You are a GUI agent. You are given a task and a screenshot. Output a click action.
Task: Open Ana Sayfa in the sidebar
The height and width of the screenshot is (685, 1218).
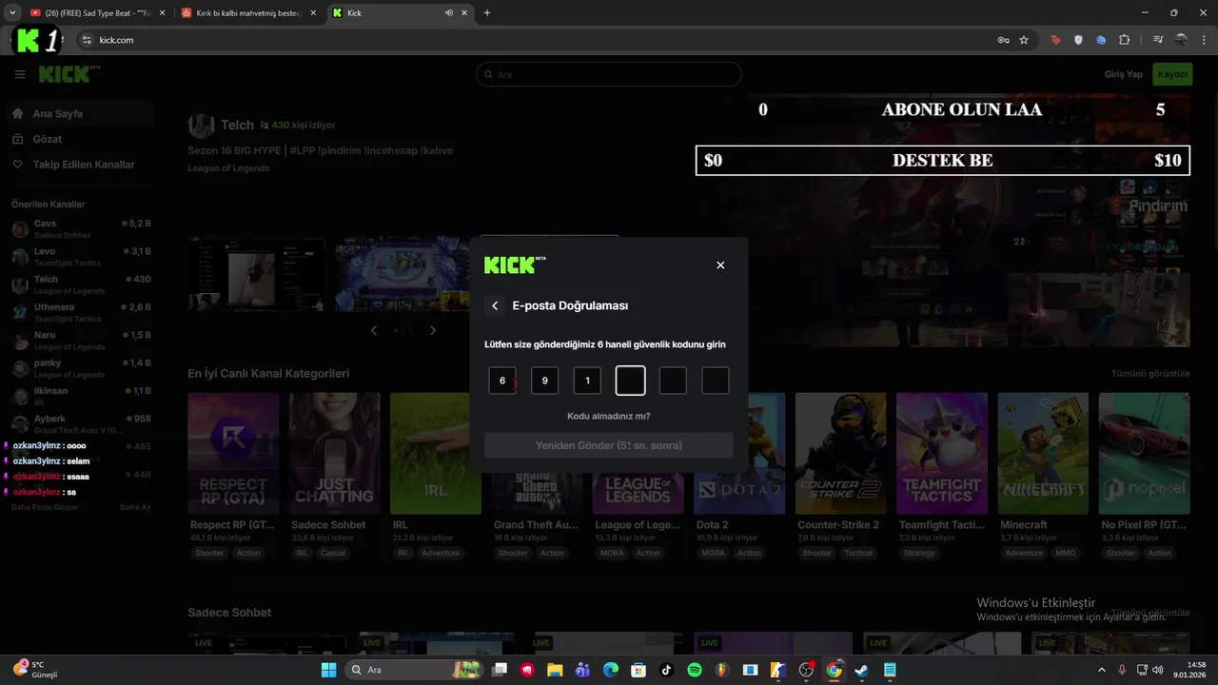pos(78,113)
